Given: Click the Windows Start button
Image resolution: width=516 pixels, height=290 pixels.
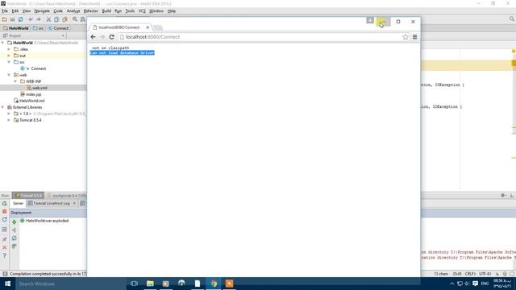Looking at the screenshot, I should [x=7, y=284].
